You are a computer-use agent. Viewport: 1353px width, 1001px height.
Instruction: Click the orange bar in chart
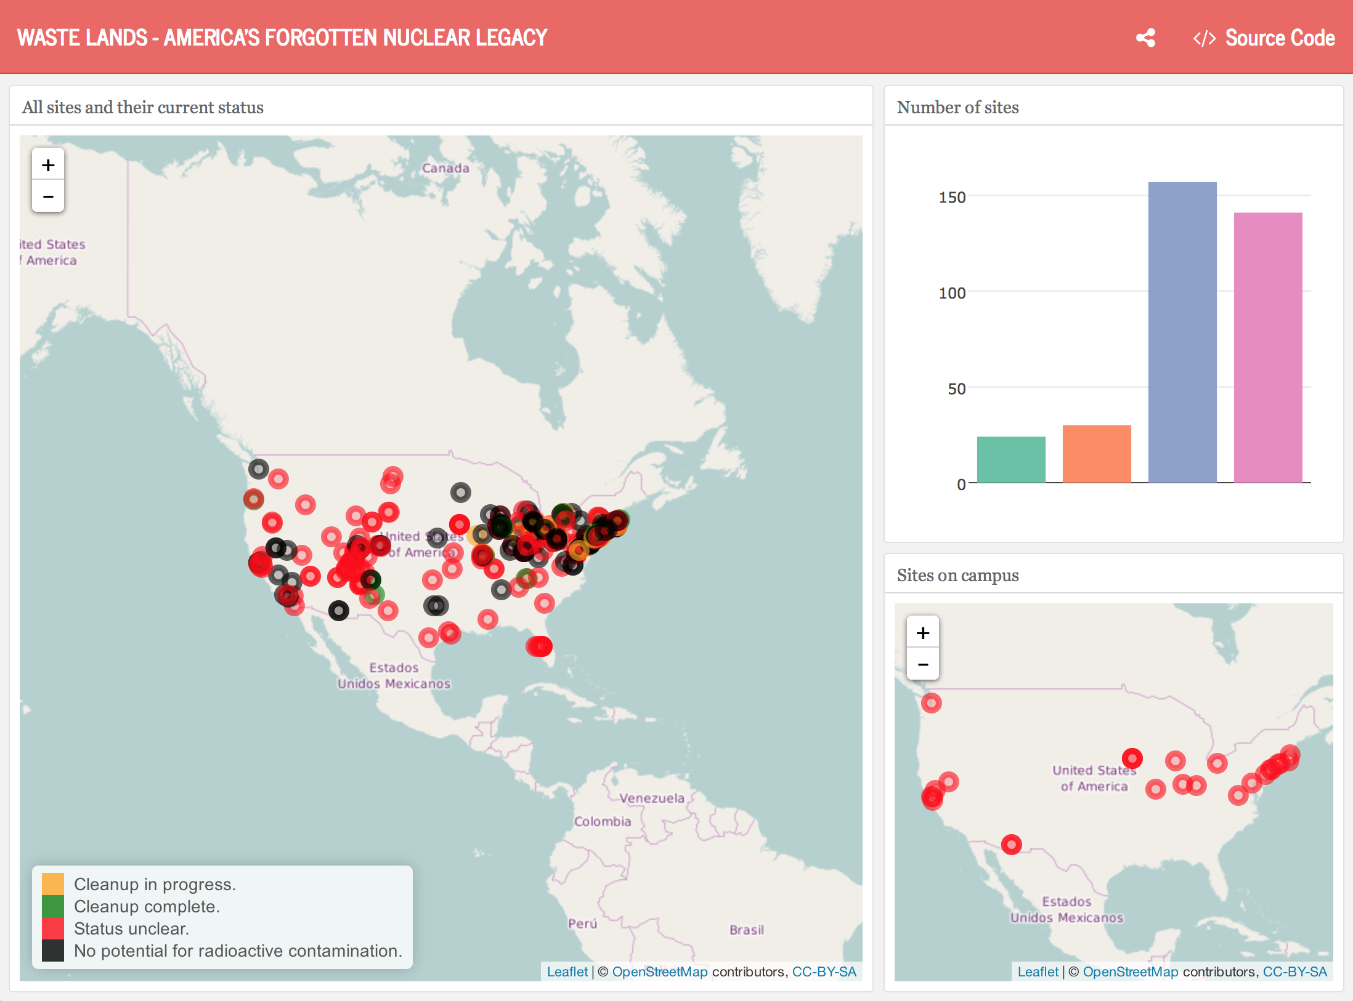(x=1097, y=454)
